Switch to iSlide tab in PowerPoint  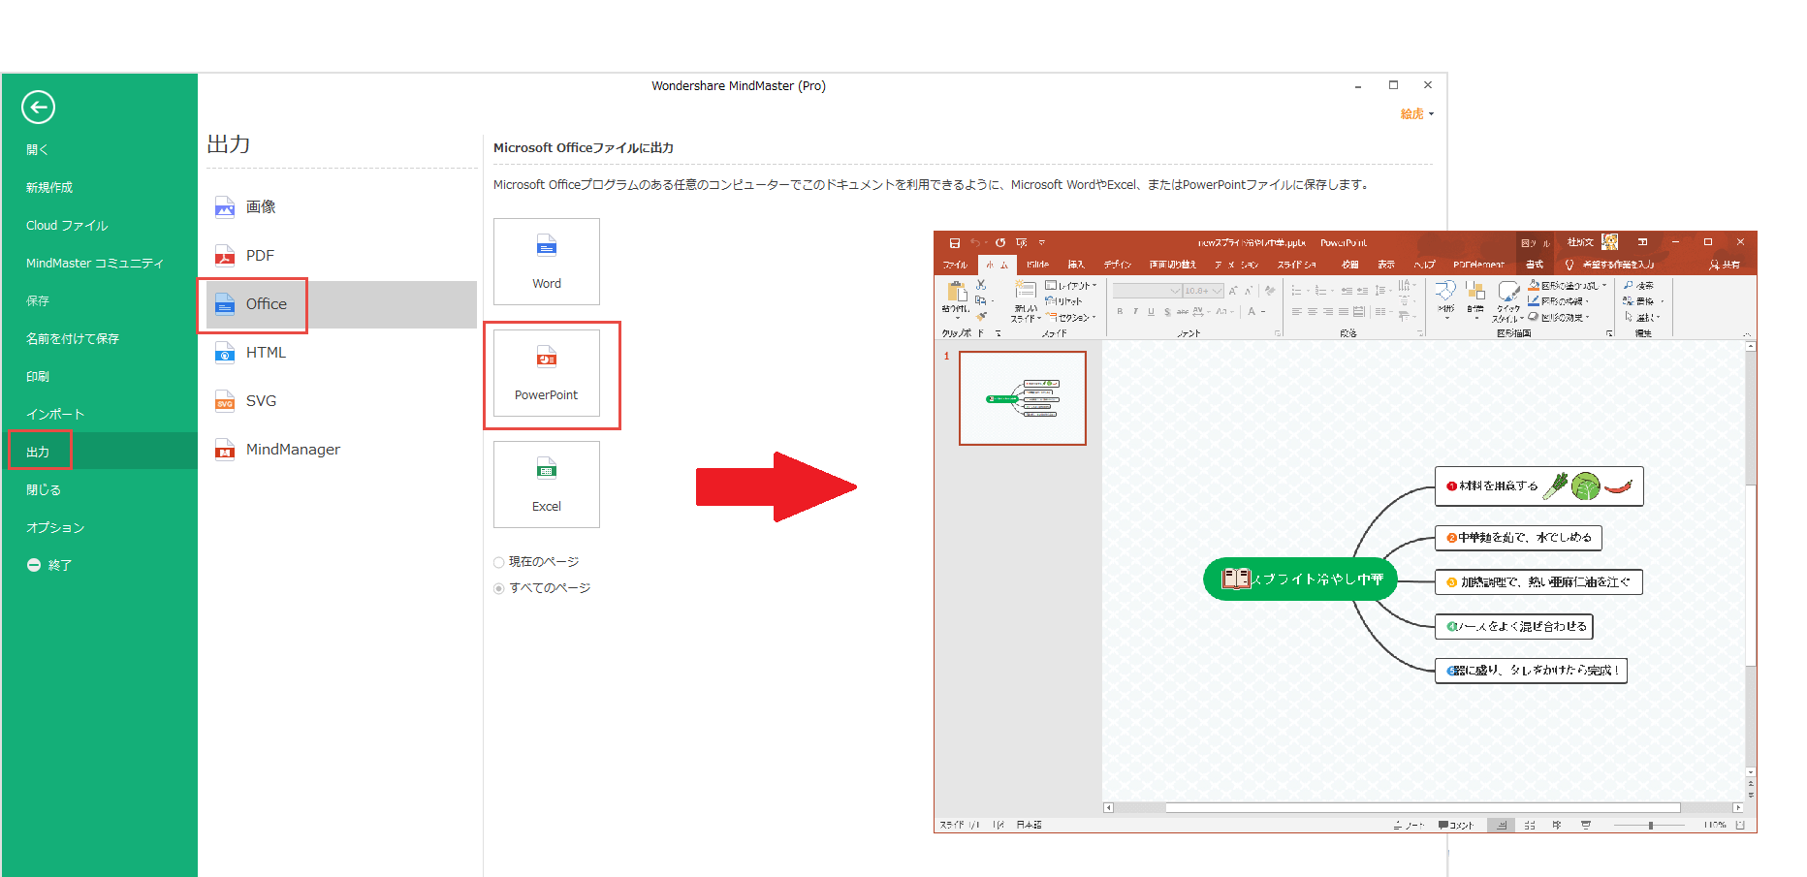[x=1037, y=265]
